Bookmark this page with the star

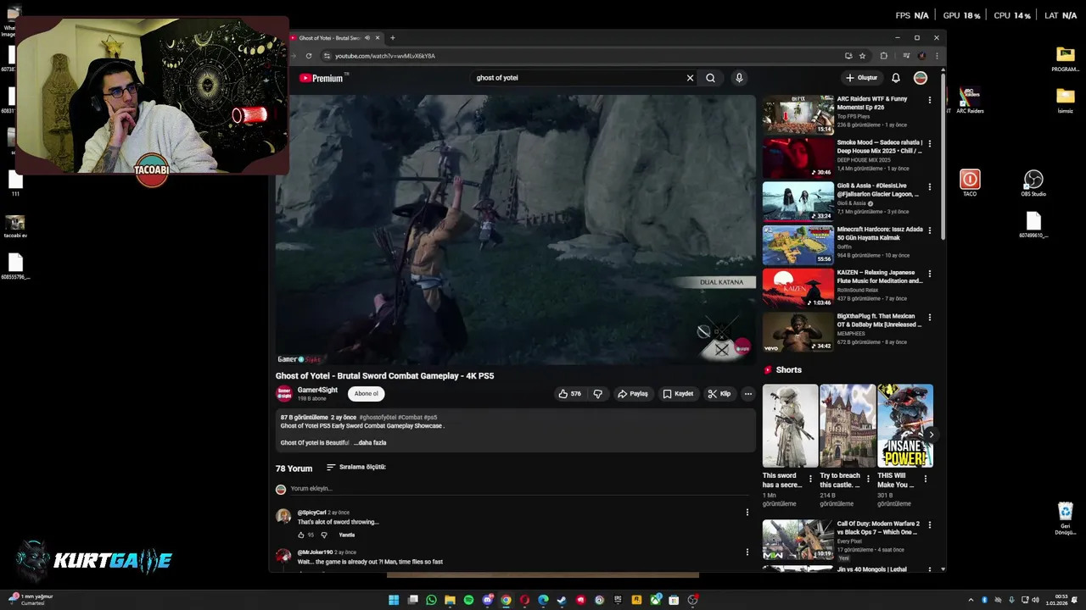pyautogui.click(x=863, y=56)
